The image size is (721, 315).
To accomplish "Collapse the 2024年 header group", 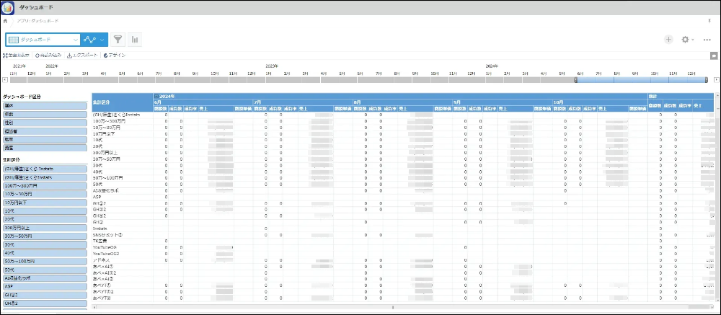I will click(x=156, y=96).
